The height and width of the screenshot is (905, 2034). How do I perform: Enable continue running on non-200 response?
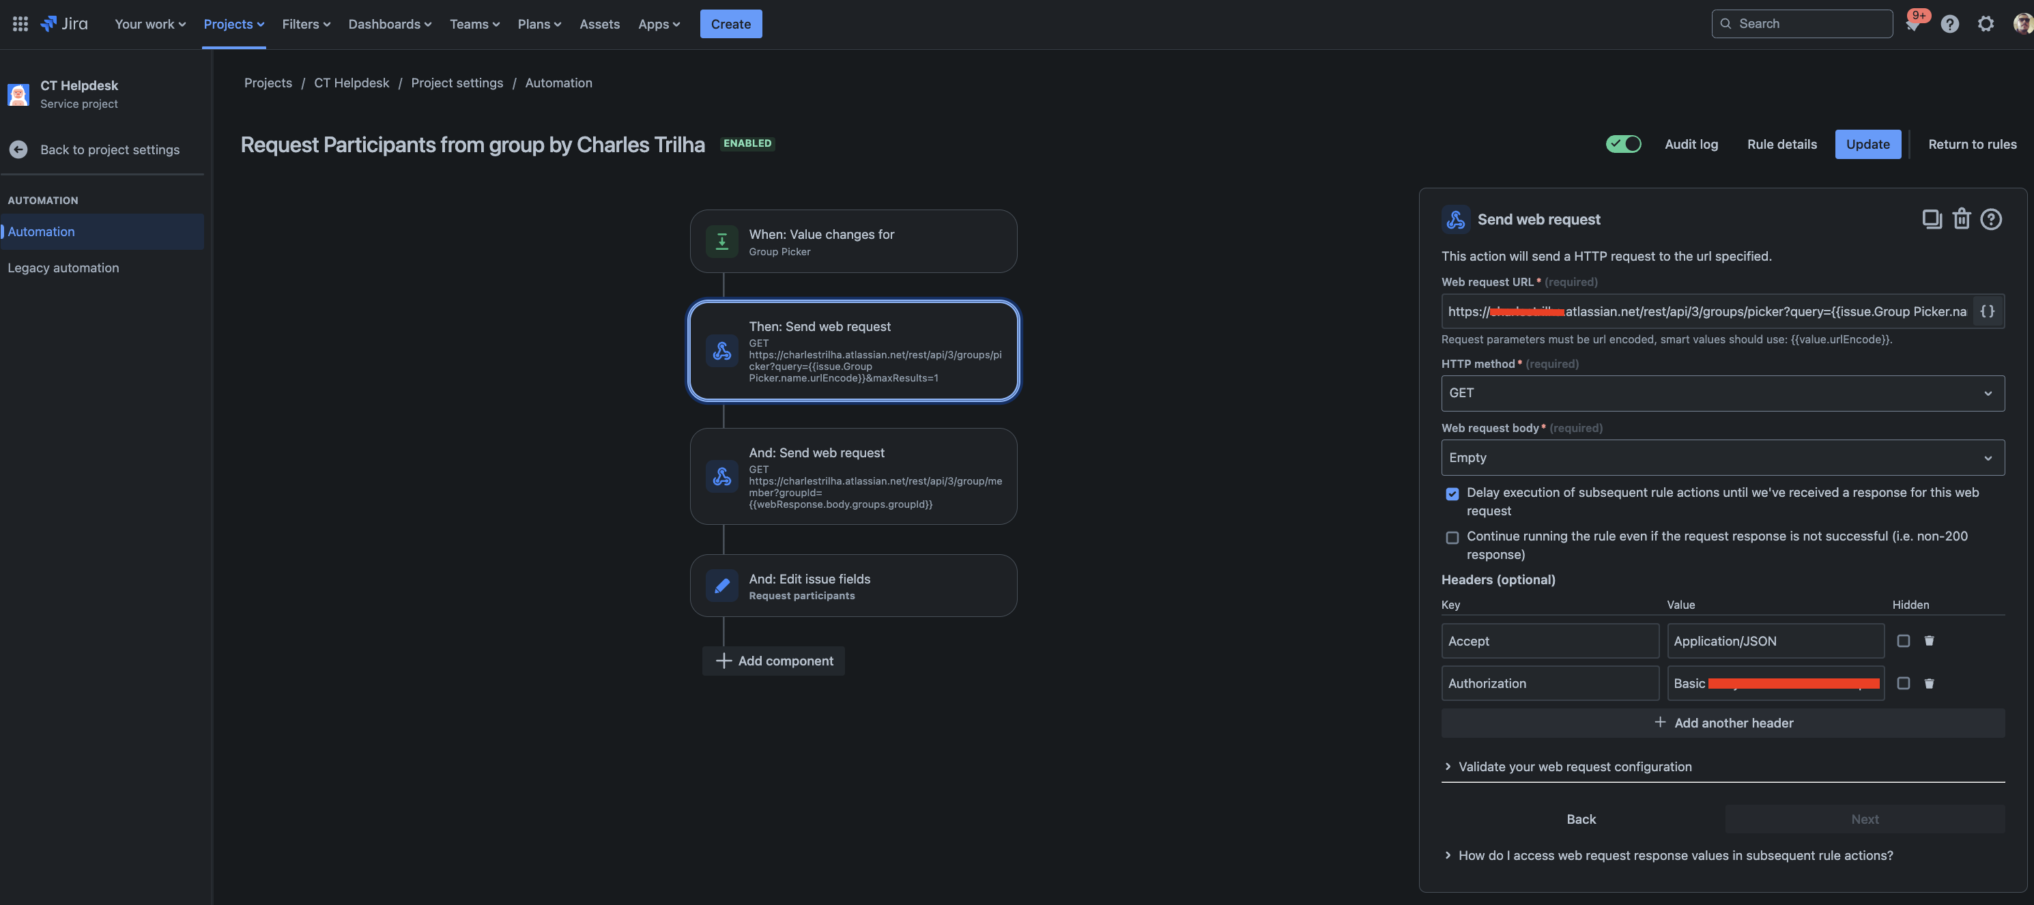click(1452, 537)
